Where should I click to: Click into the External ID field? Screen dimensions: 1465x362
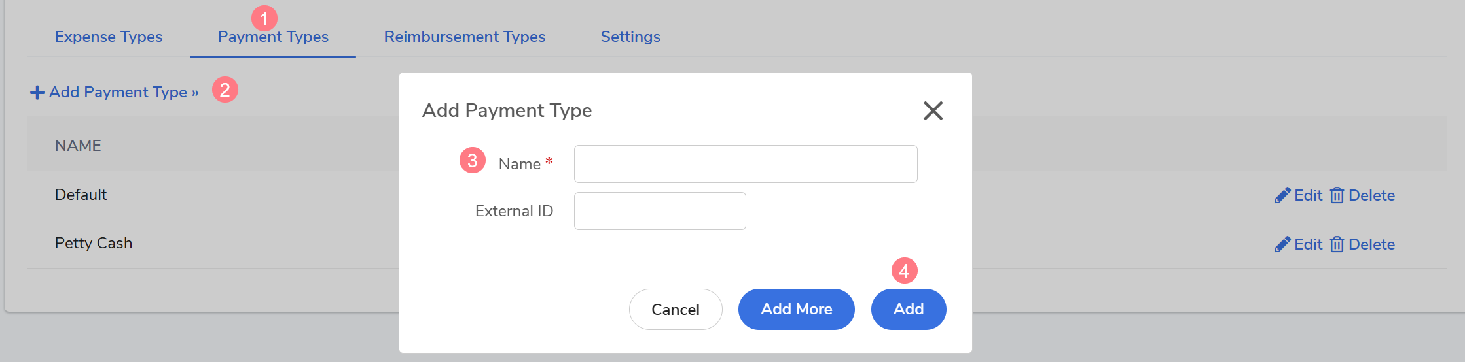659,211
